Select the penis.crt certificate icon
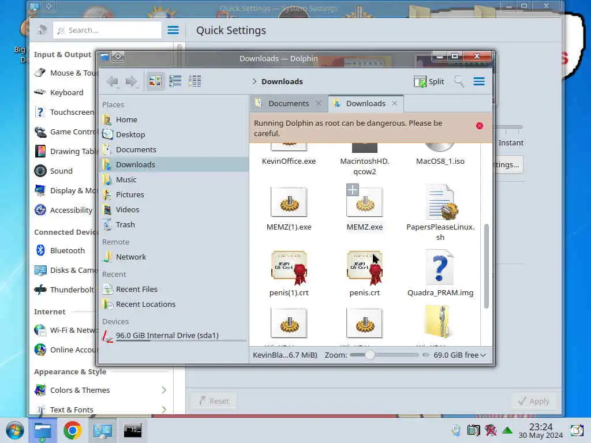 coord(365,268)
